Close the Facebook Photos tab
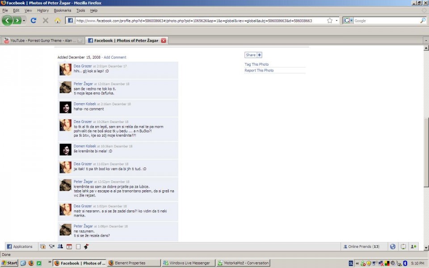Viewport: 429px width, 268px height. 164,41
